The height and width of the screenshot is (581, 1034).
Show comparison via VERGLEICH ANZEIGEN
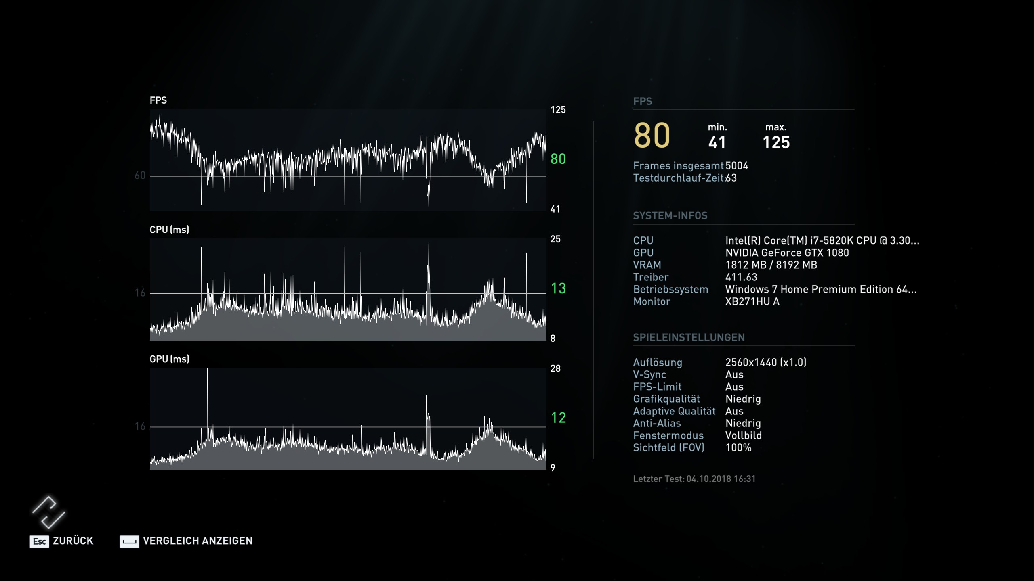(x=198, y=541)
